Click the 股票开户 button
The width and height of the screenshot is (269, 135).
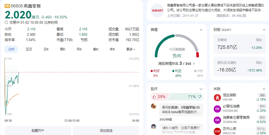tap(38, 130)
